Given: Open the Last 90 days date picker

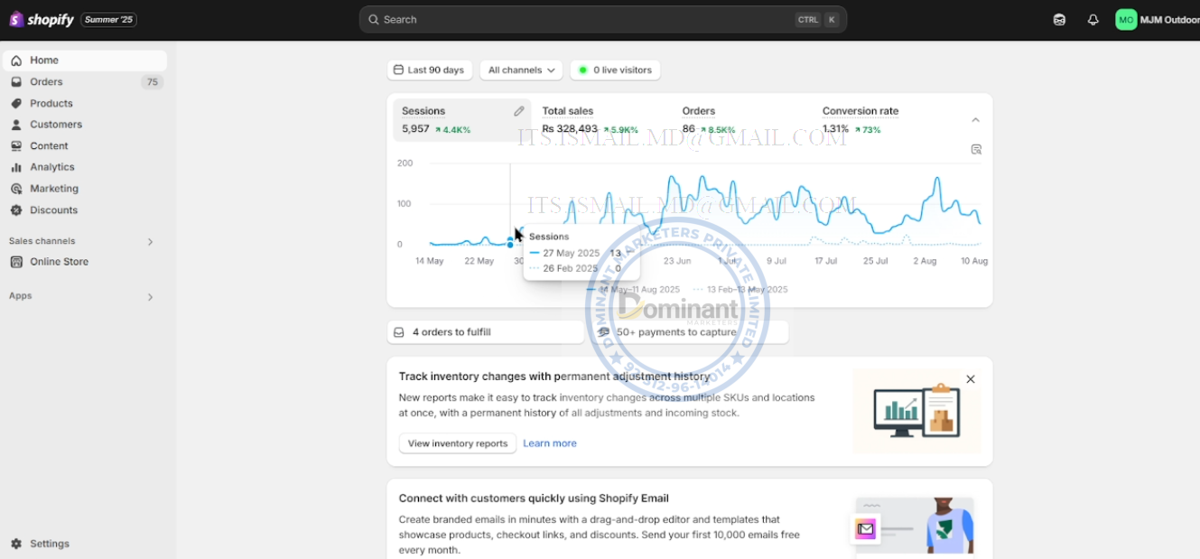Looking at the screenshot, I should tap(429, 70).
